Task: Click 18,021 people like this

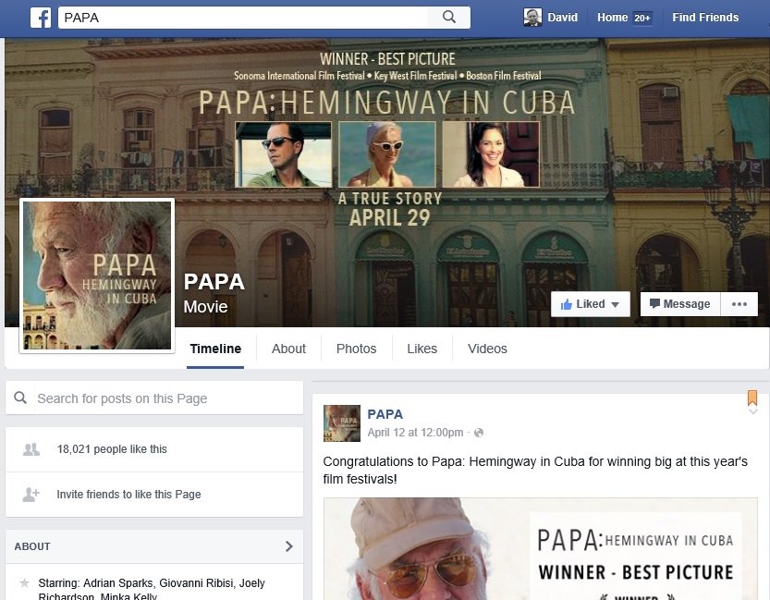Action: 112,449
